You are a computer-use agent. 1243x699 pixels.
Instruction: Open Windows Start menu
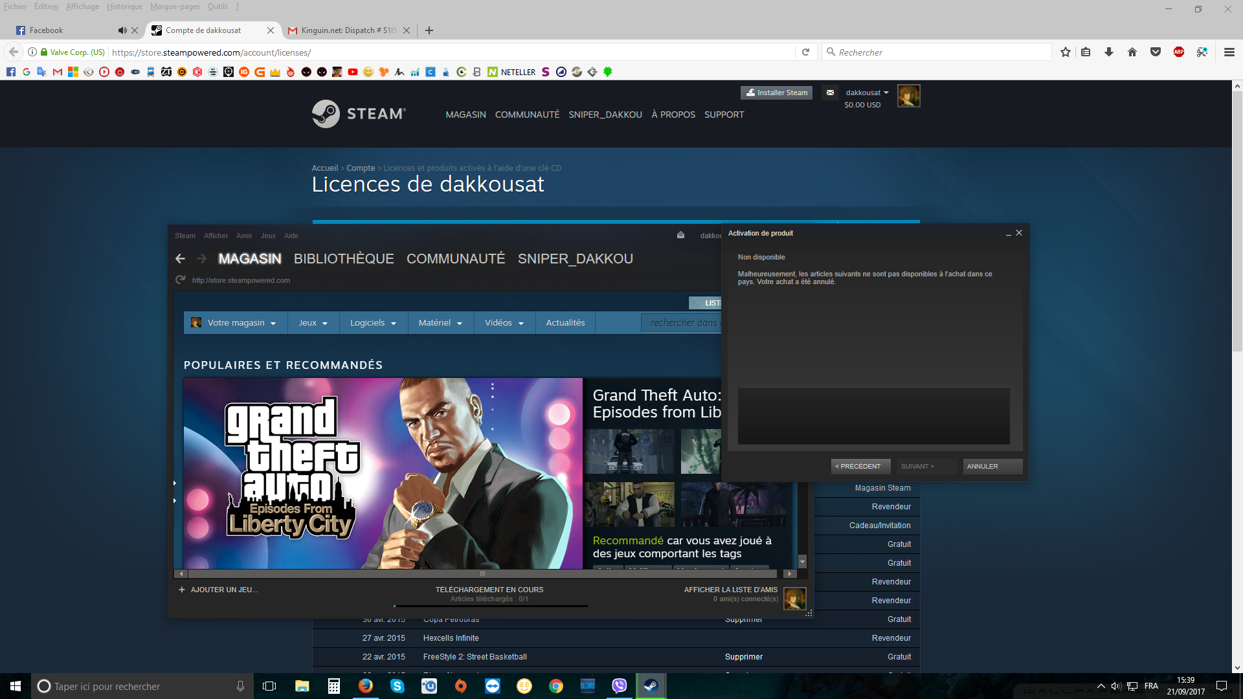point(16,686)
